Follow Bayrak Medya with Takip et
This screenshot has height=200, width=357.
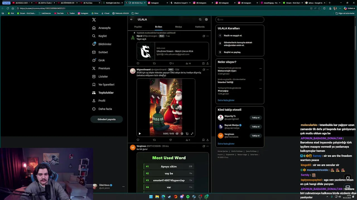point(256,127)
